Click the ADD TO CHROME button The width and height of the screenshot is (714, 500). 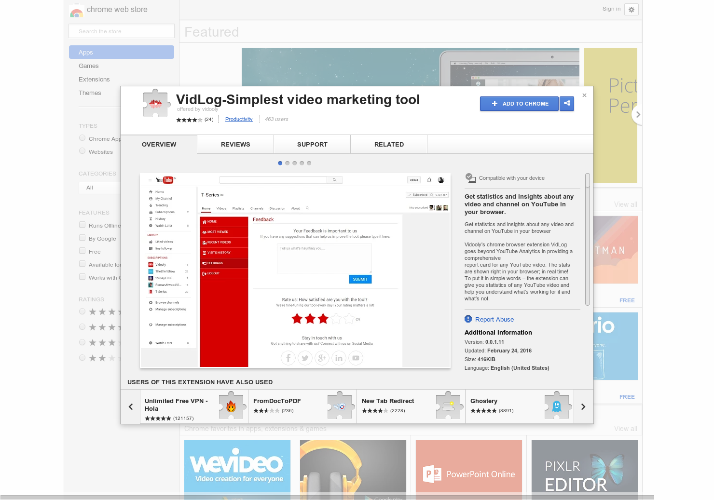tap(519, 104)
